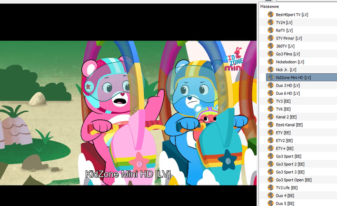The width and height of the screenshot is (337, 206).
Task: Click the globe icon beside Go3 Sport 3
Action: coord(270,172)
